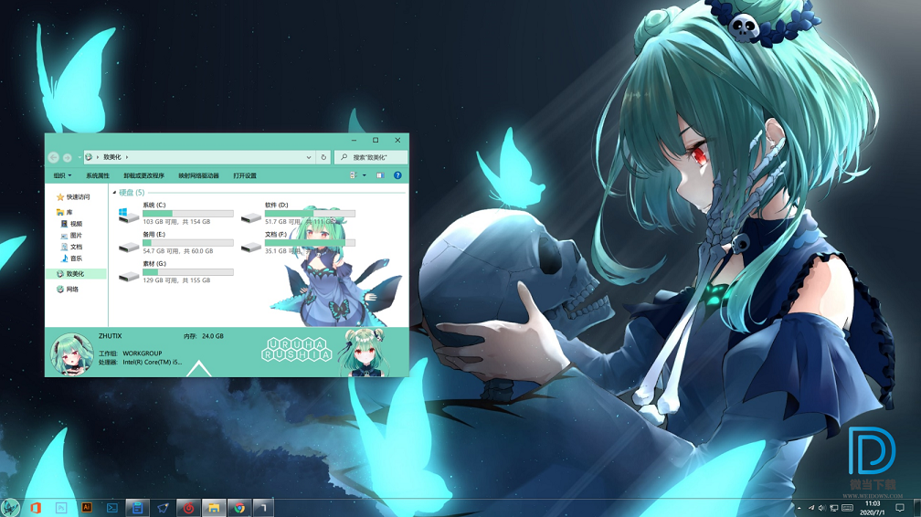Select 库 in navigation pane
Screen dimensions: 921x517
(x=65, y=212)
